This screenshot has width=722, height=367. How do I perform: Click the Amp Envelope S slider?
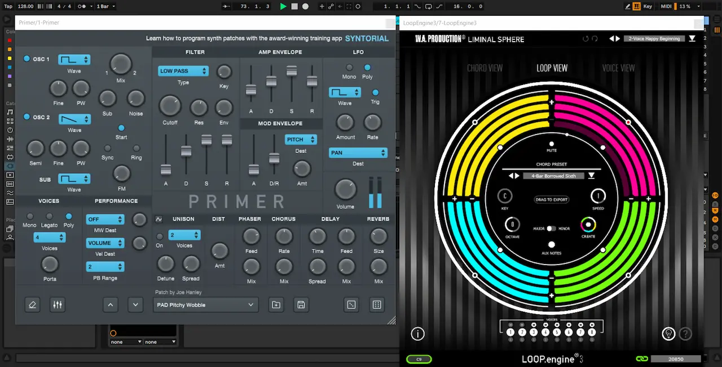coord(292,71)
